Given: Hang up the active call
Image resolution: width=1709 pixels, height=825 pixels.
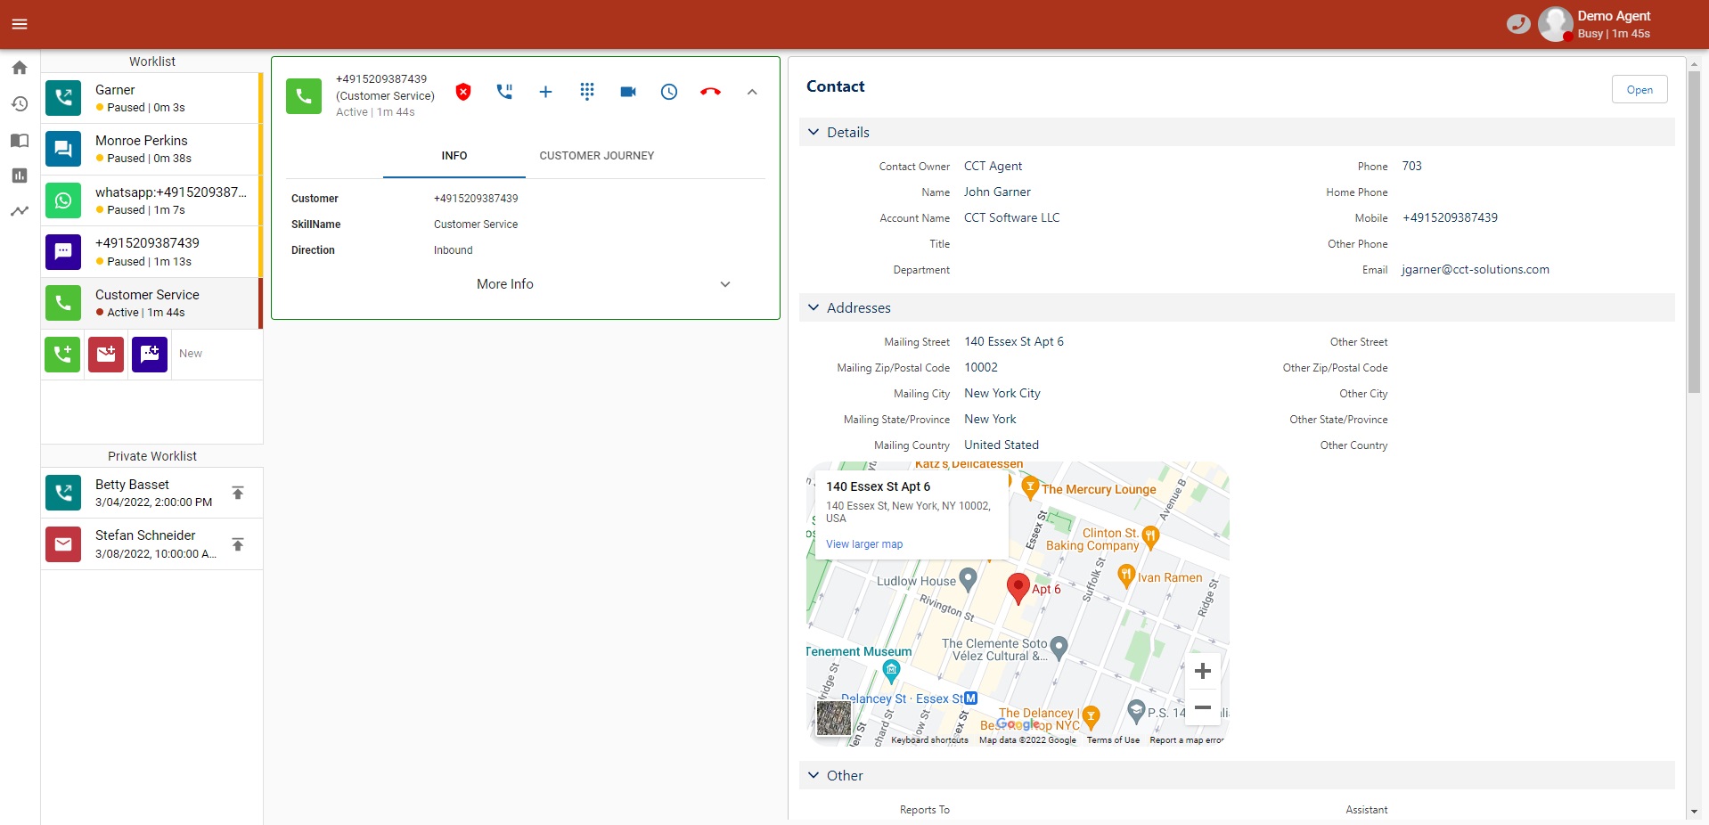Looking at the screenshot, I should point(710,92).
